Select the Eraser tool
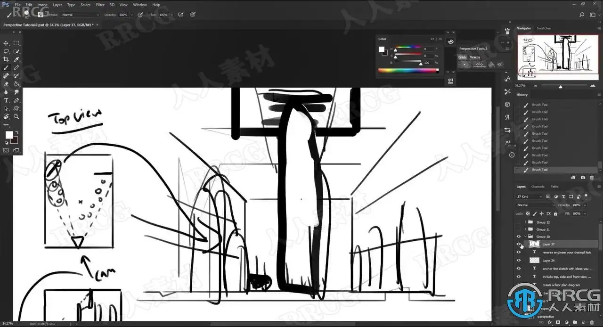 click(x=6, y=84)
